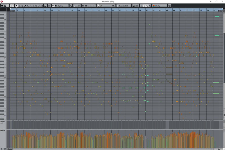The height and width of the screenshot is (150, 225).
Task: Click bar 41 on the ruler
Action: click(x=147, y=10)
